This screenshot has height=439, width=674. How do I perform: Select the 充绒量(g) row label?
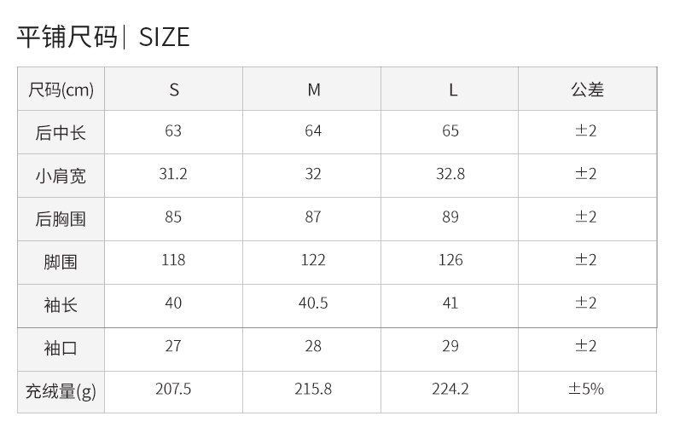pos(61,392)
